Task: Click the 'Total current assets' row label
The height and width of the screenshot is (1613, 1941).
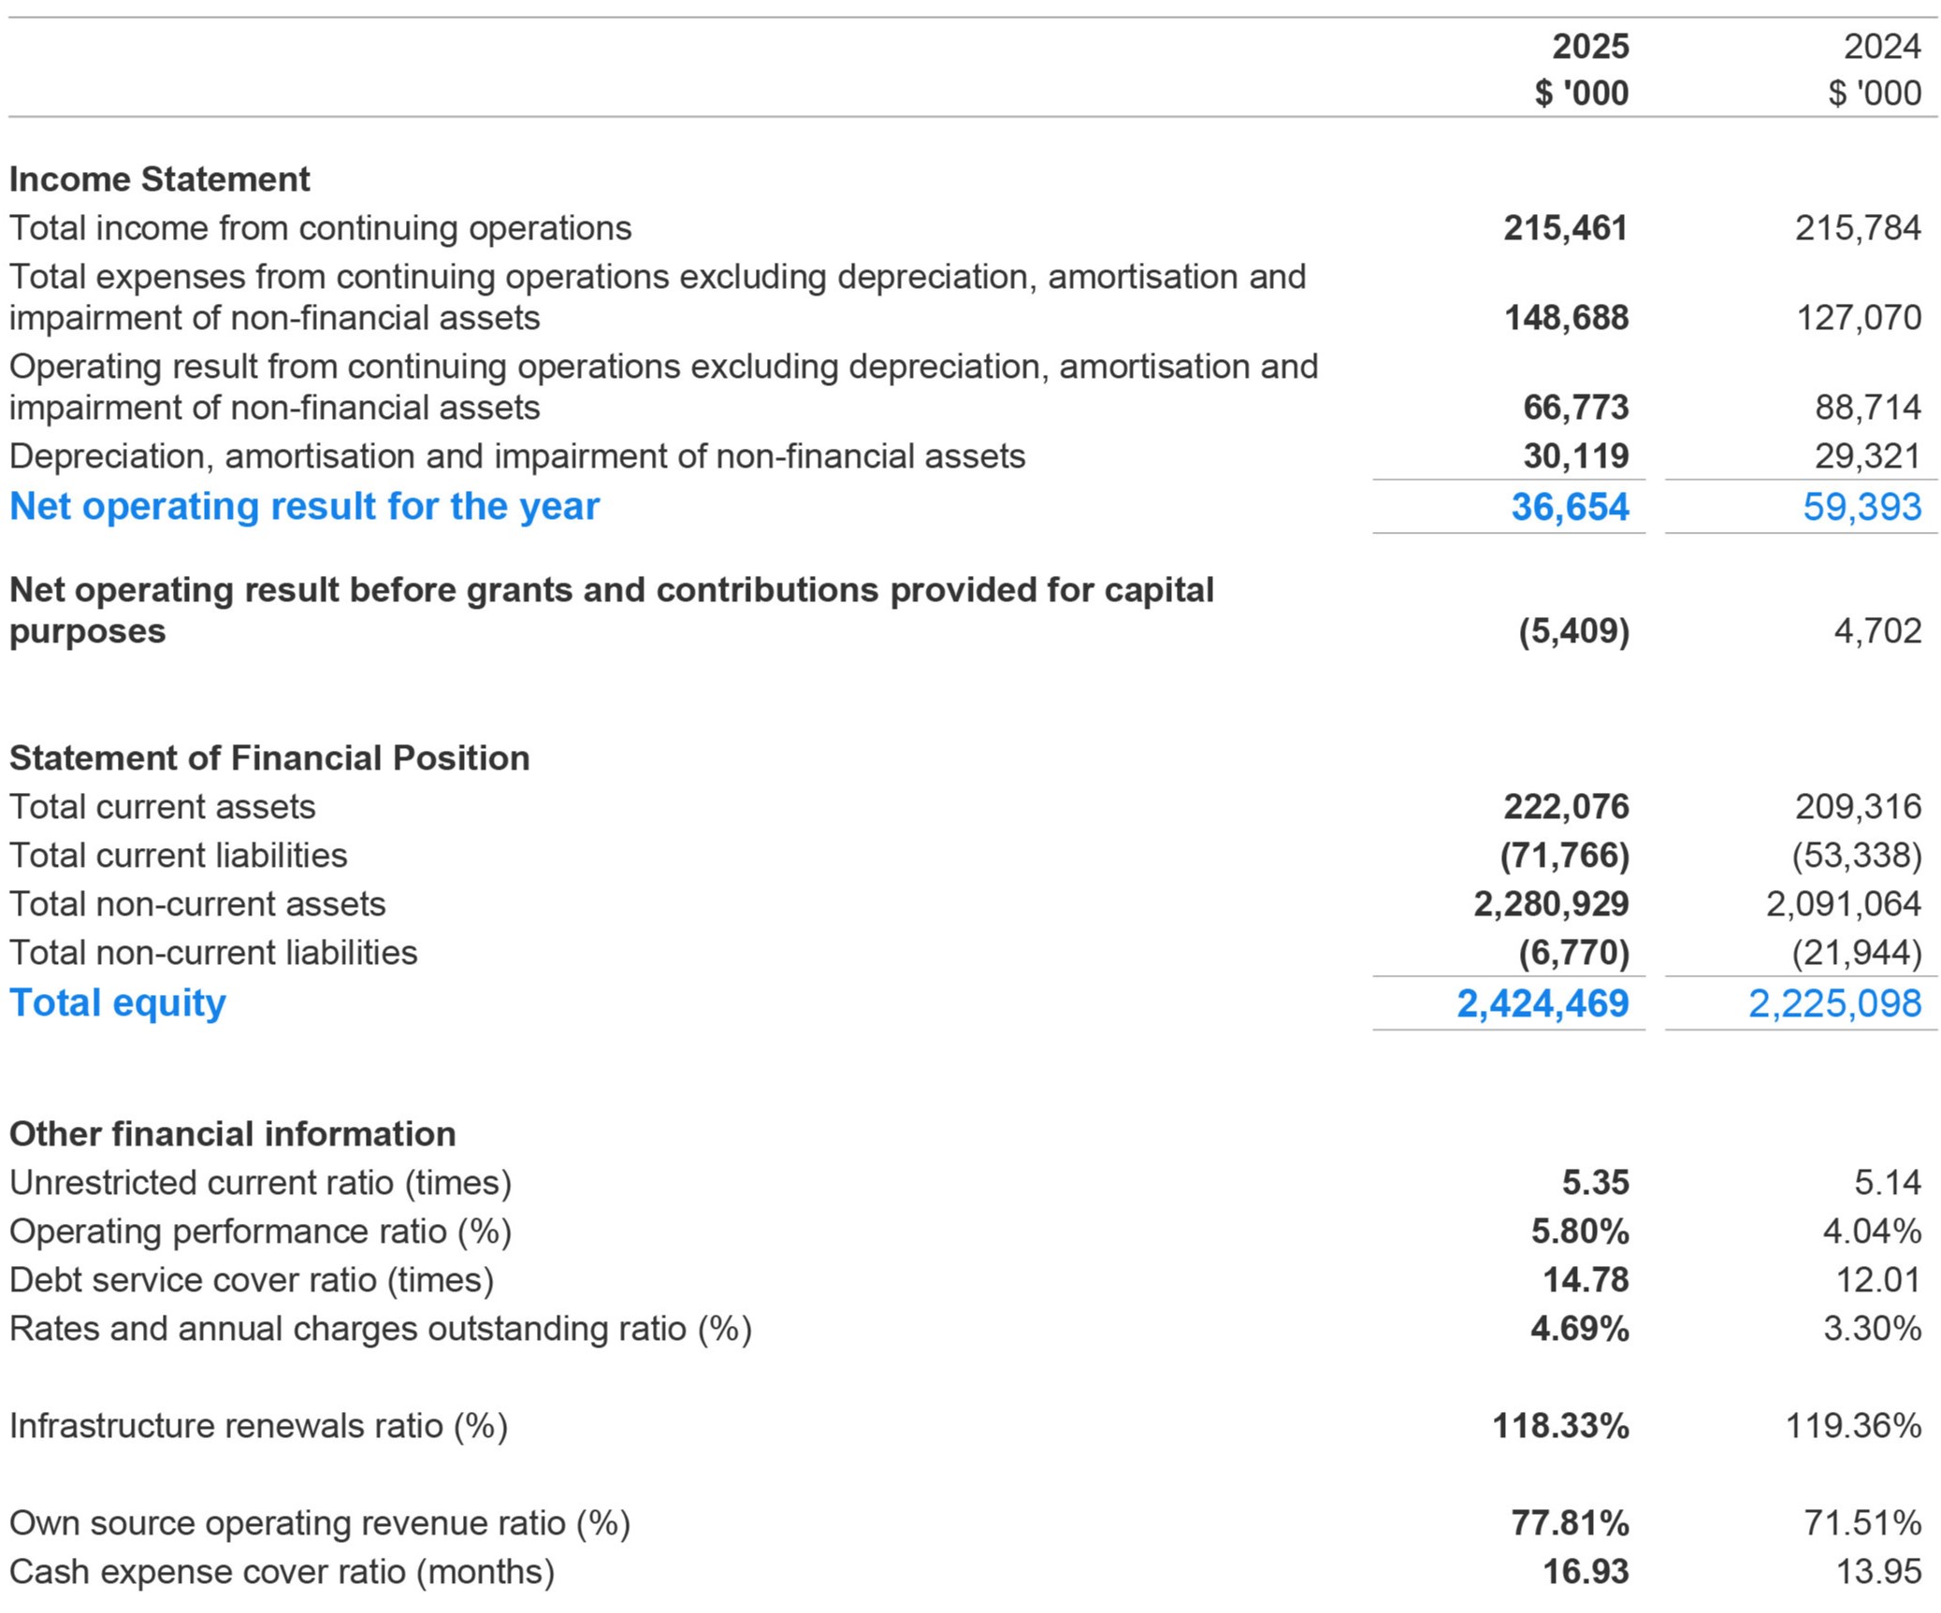Action: [x=163, y=806]
